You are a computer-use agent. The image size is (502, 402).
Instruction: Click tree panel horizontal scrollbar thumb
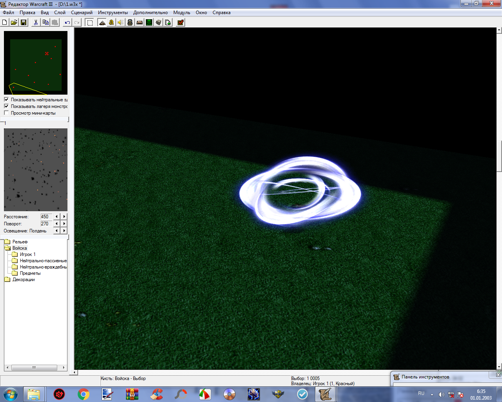[x=34, y=368]
